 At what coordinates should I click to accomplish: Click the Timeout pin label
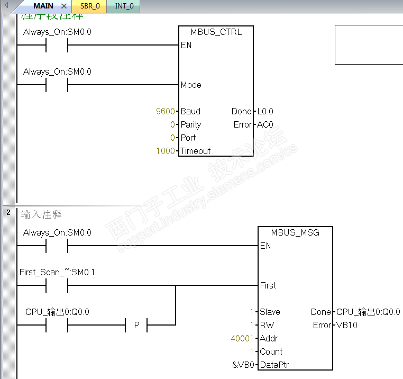(195, 151)
